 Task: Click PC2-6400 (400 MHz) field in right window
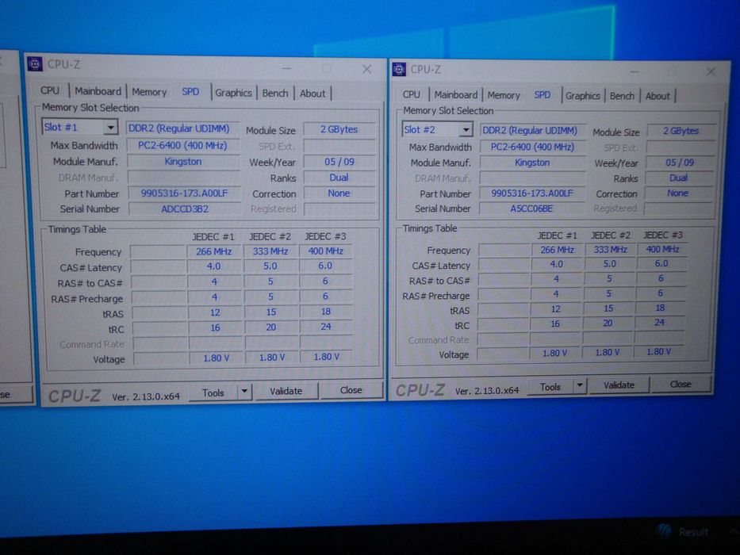(532, 147)
